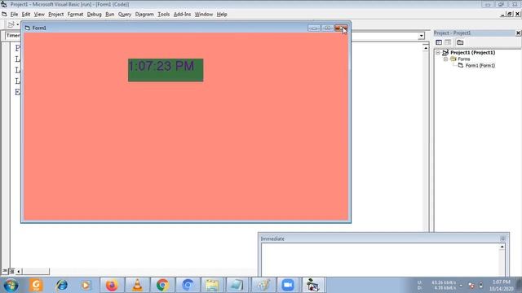Viewport: 522px width, 293px height.
Task: Open Google Chrome from taskbar
Action: tap(162, 285)
